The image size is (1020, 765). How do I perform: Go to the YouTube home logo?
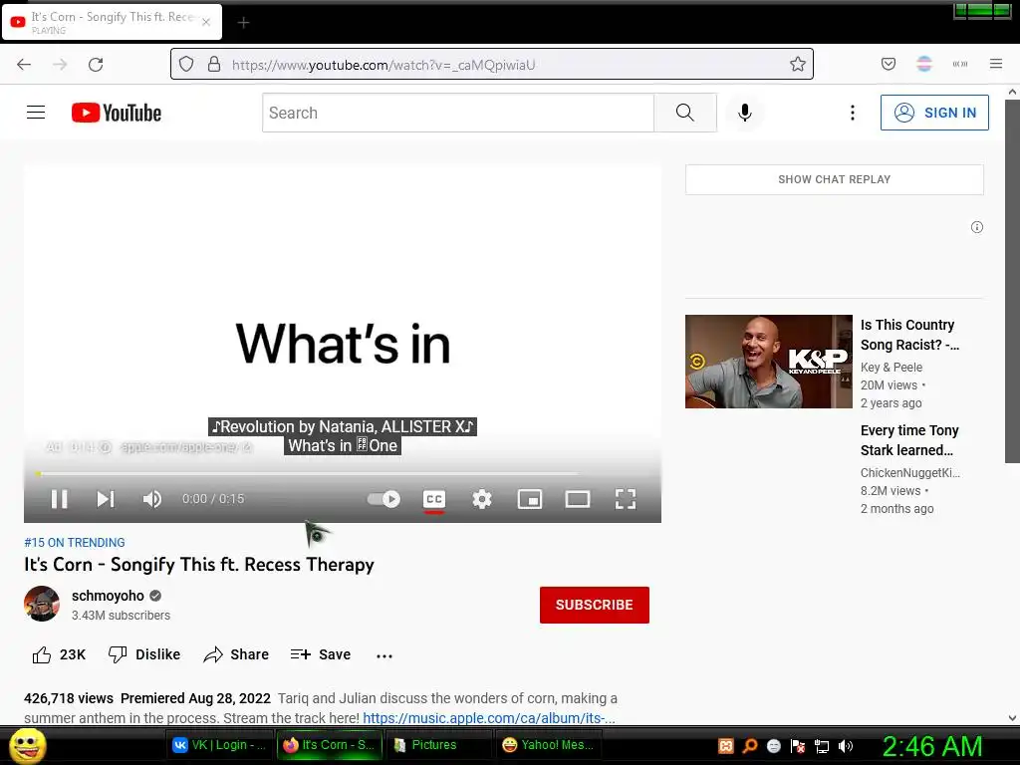tap(117, 113)
